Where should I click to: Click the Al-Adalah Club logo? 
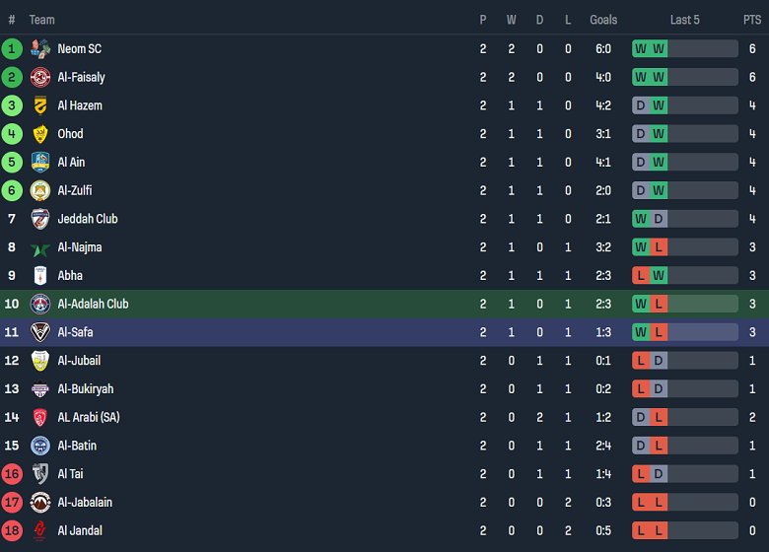pos(40,304)
